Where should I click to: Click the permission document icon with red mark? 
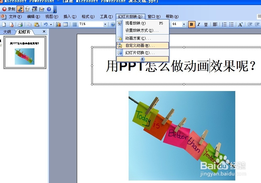tap(11, 24)
